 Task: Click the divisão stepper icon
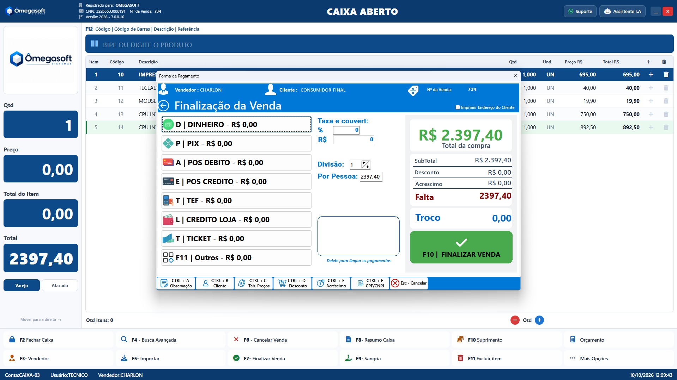coord(366,164)
